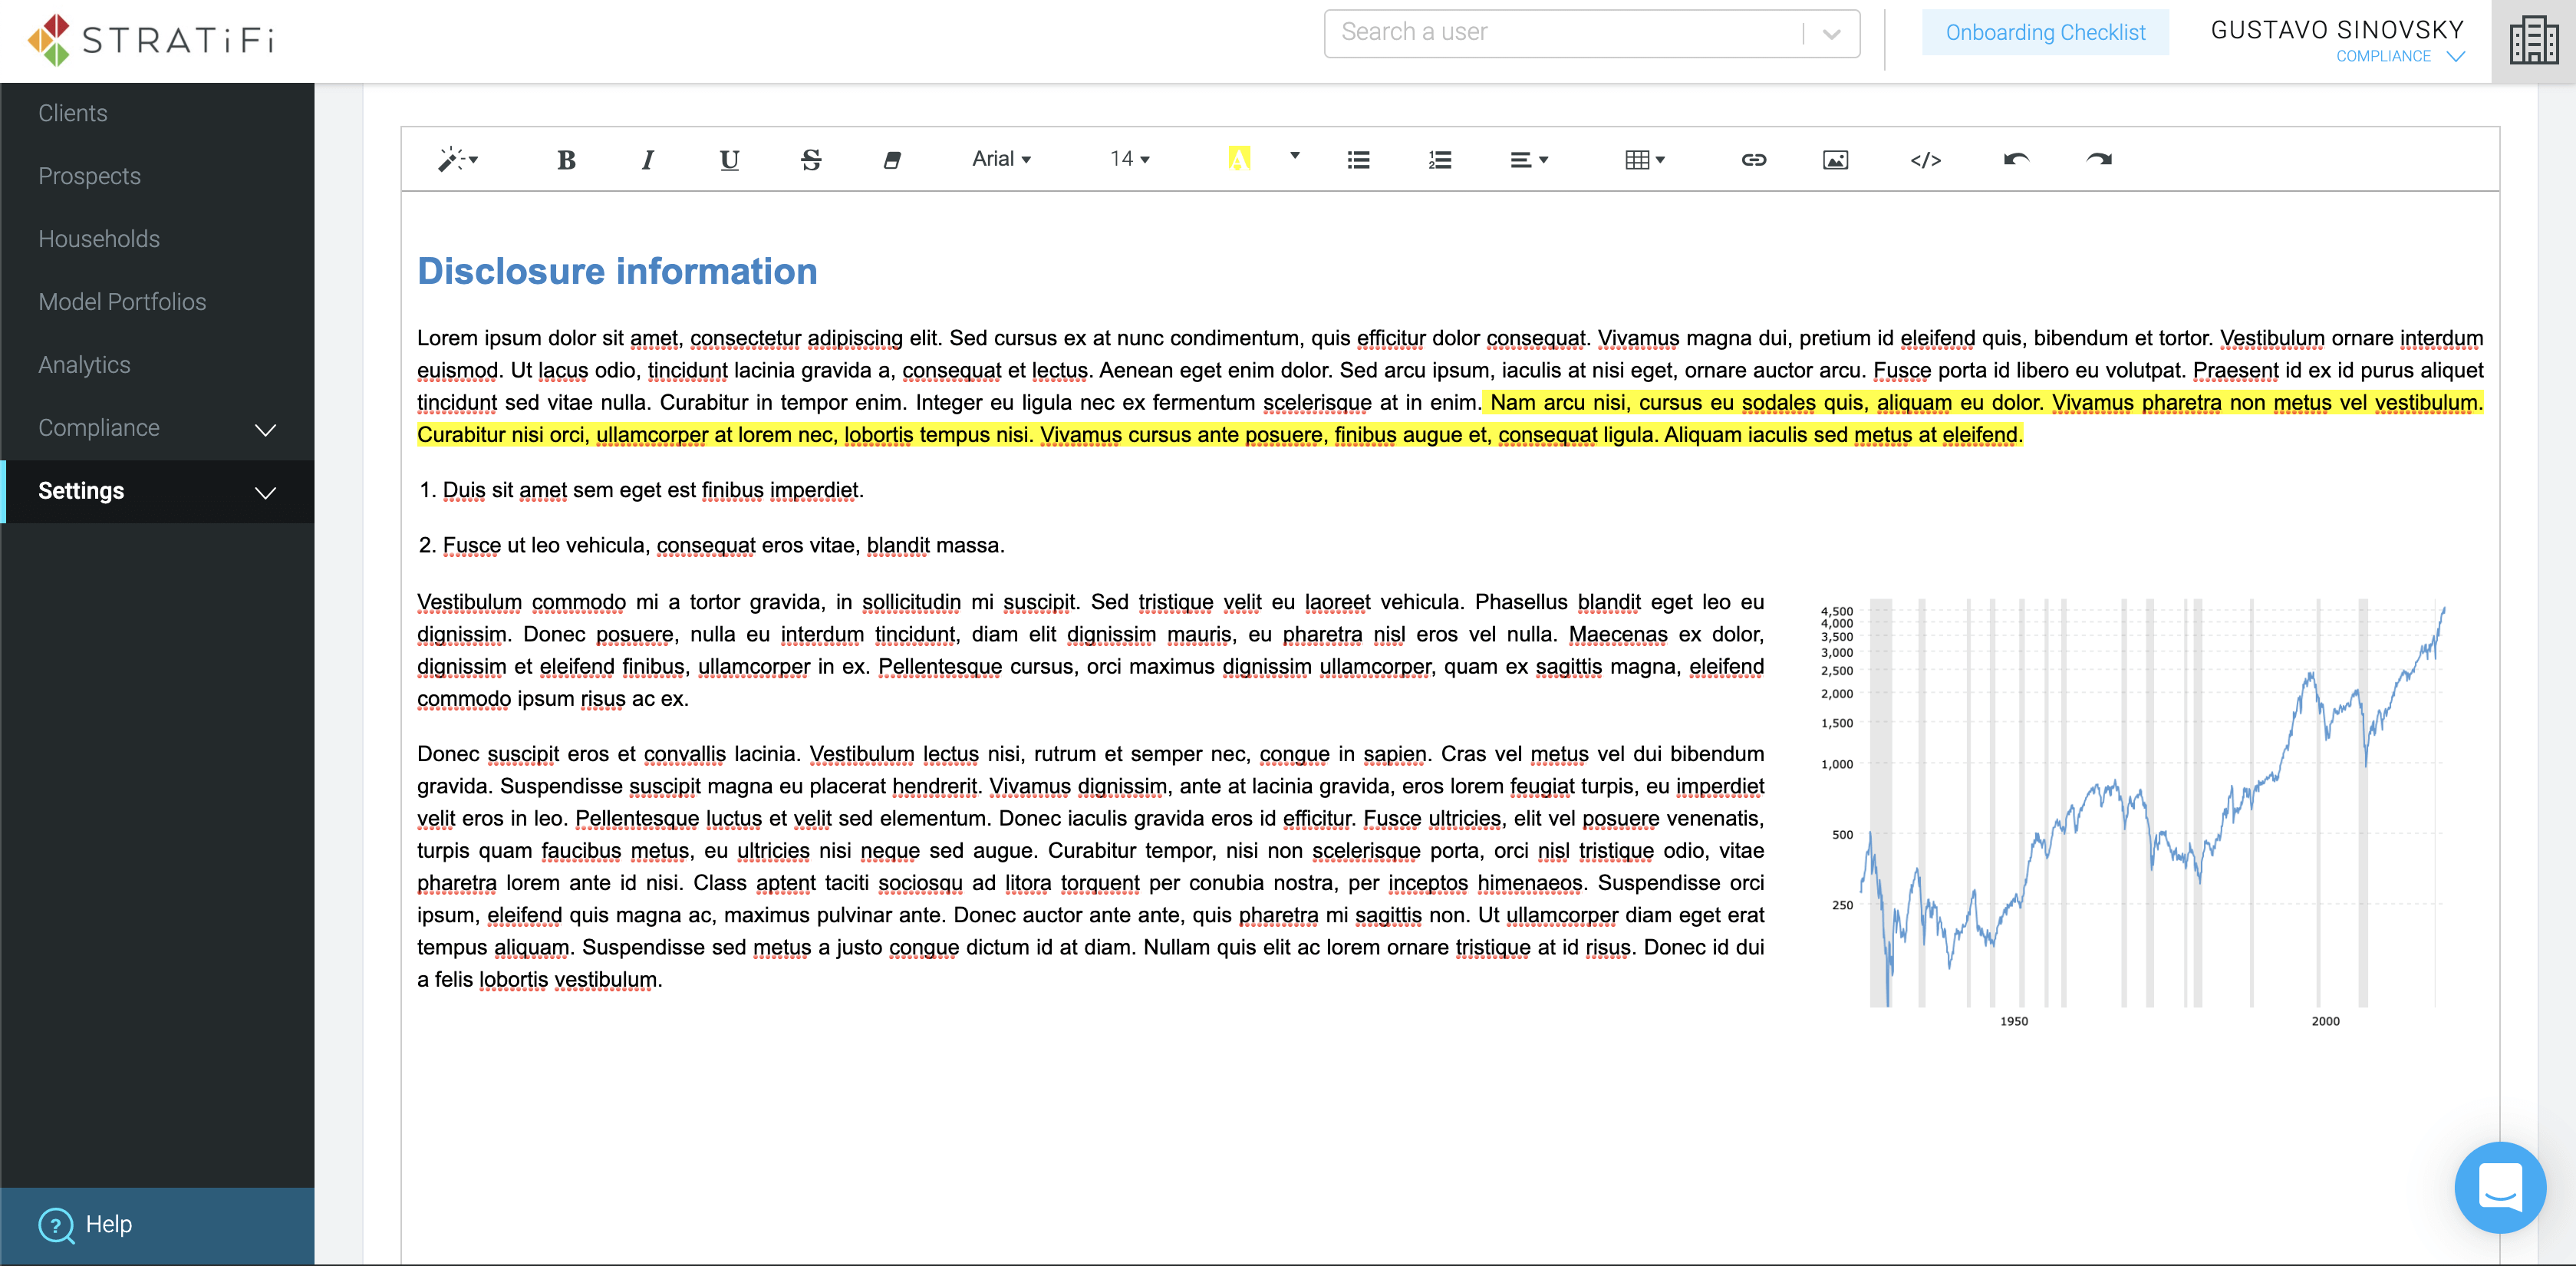Toggle italic formatting
This screenshot has height=1266, width=2576.
tap(647, 160)
